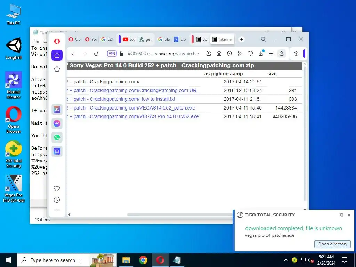Open WhatsApp in Opera sidebar
Viewport: 356px width, 267px height.
click(x=57, y=137)
